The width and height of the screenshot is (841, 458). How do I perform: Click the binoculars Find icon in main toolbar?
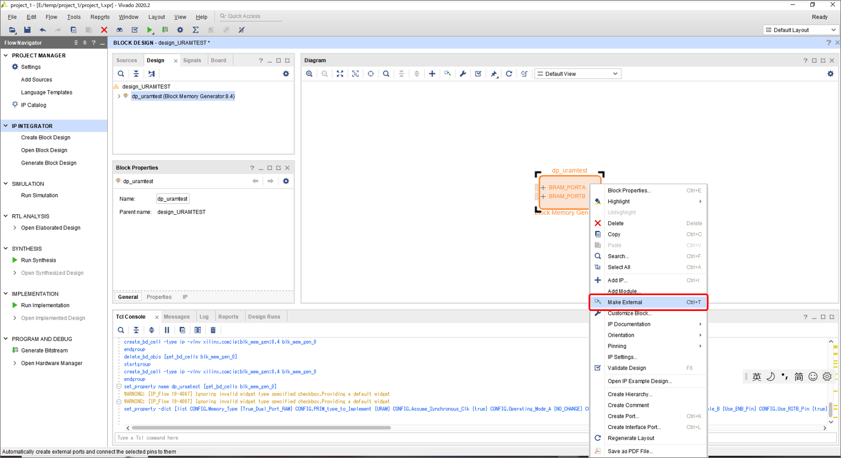point(119,30)
